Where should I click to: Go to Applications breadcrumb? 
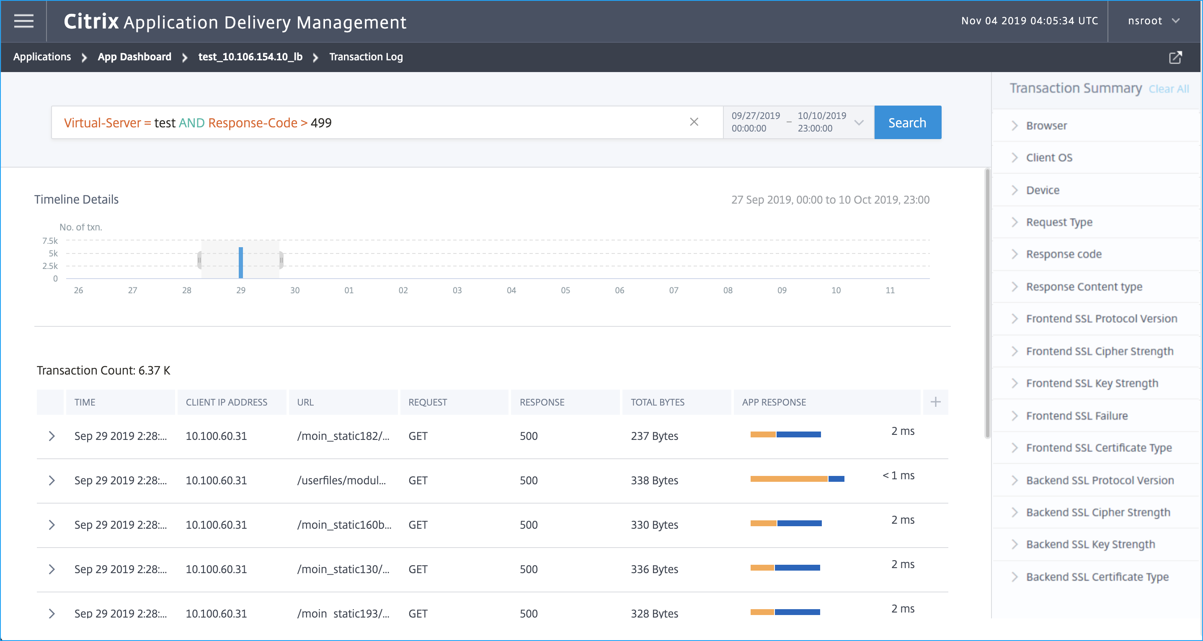pyautogui.click(x=42, y=57)
